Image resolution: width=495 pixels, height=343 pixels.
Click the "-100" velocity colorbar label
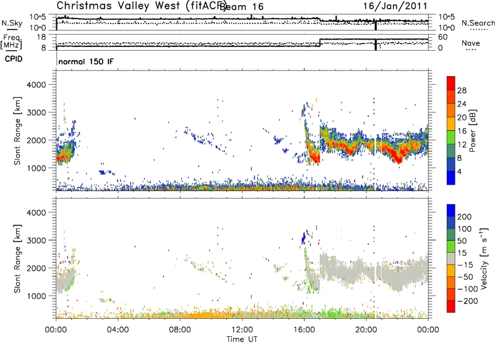coord(467,289)
